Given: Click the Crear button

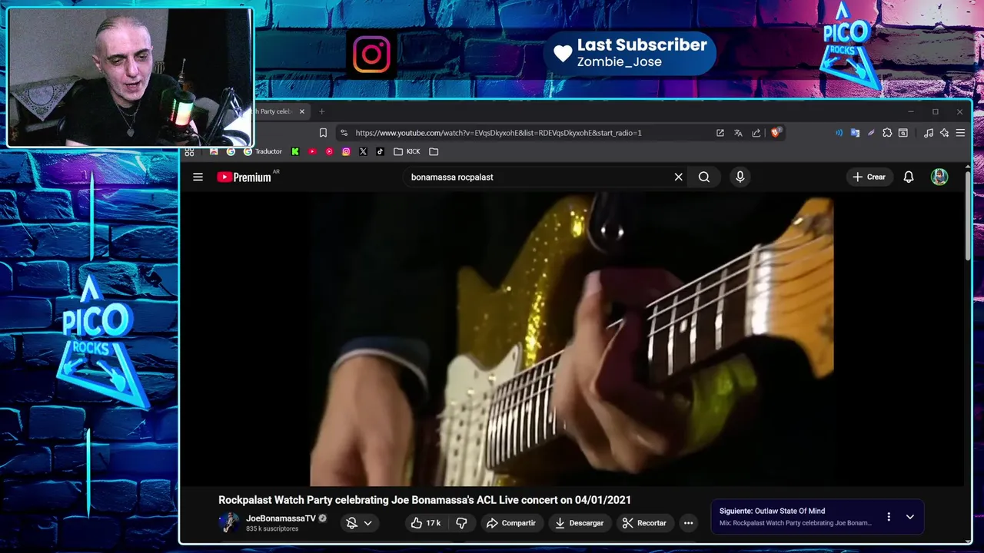Looking at the screenshot, I should point(869,177).
